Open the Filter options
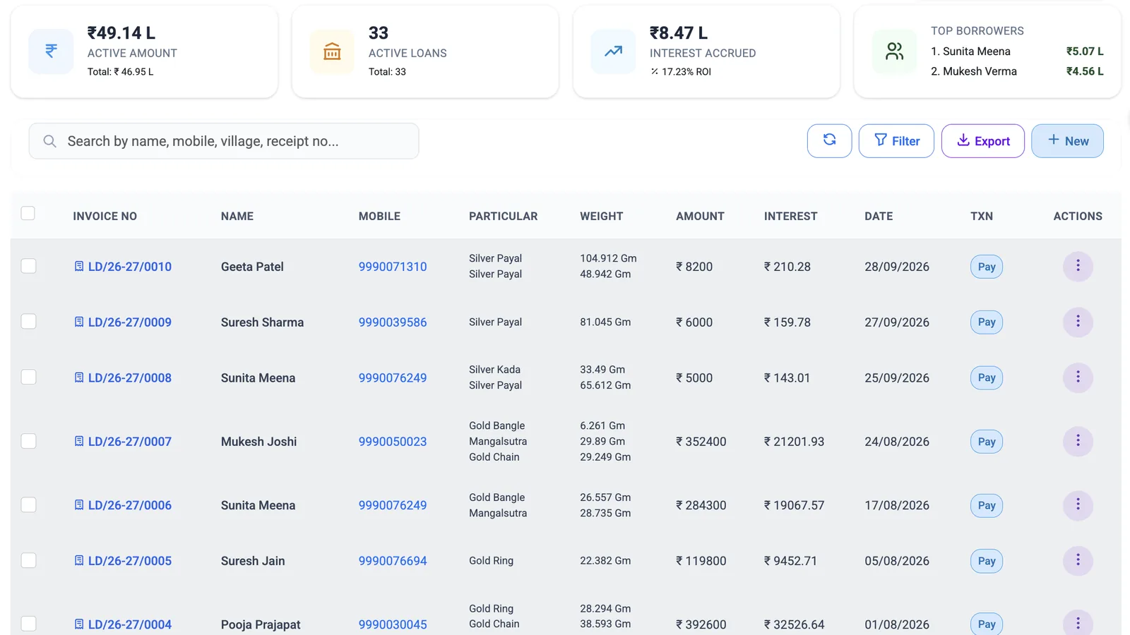Image resolution: width=1130 pixels, height=635 pixels. [896, 140]
